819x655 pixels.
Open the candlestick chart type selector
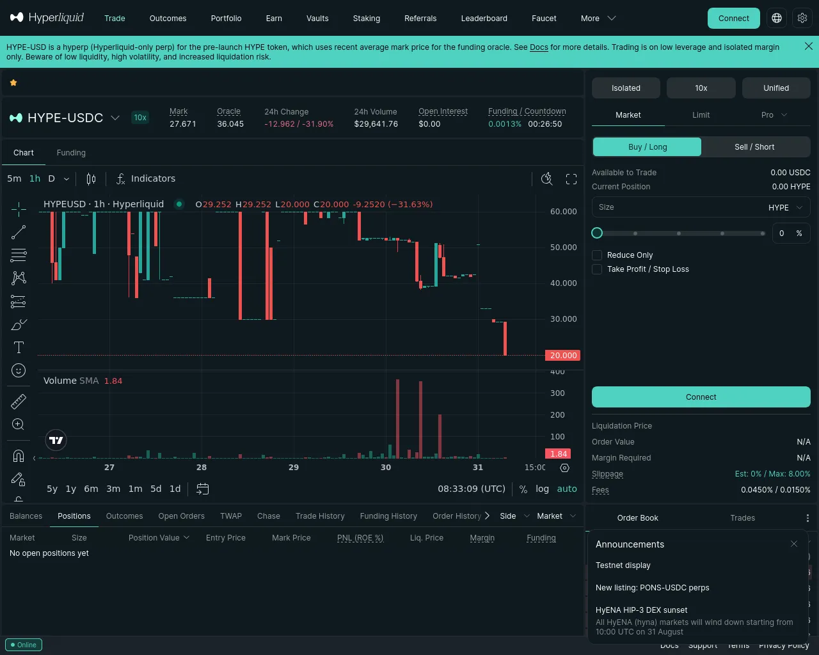coord(91,179)
